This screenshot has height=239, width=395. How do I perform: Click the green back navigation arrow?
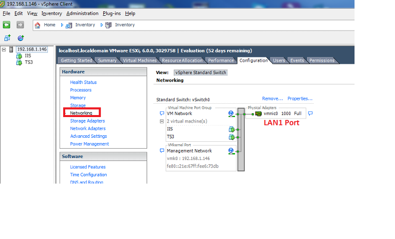[6, 25]
